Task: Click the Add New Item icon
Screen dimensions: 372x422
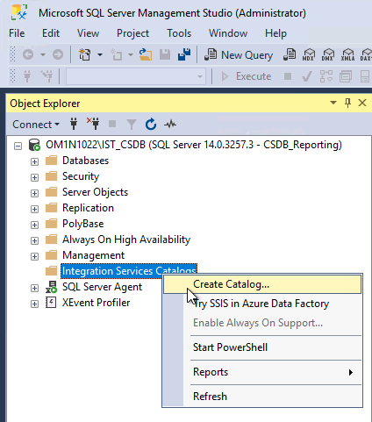Action: click(117, 54)
